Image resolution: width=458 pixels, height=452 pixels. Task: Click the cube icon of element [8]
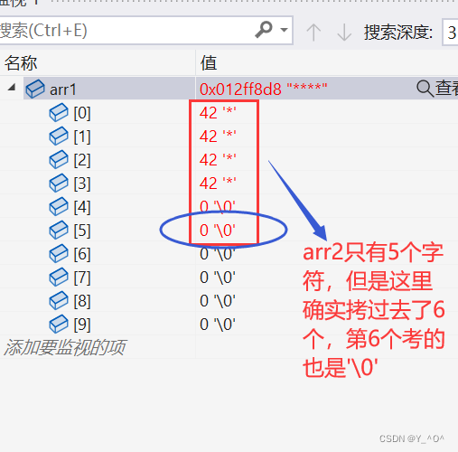(59, 300)
